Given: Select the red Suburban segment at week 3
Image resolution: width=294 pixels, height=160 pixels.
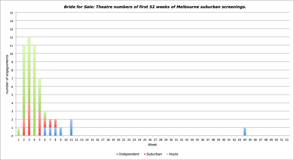Looking at the screenshot, I should click(x=29, y=119).
